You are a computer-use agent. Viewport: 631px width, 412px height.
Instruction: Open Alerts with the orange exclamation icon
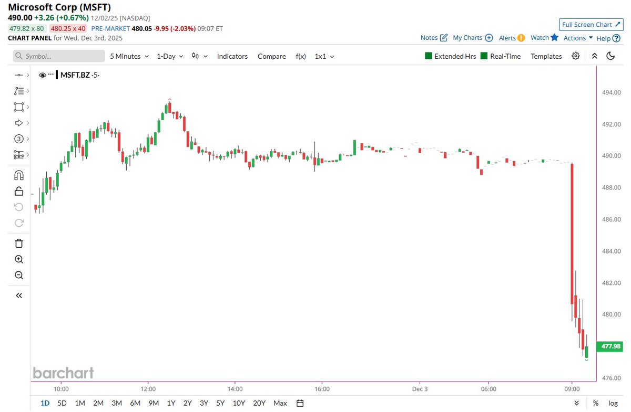(512, 38)
